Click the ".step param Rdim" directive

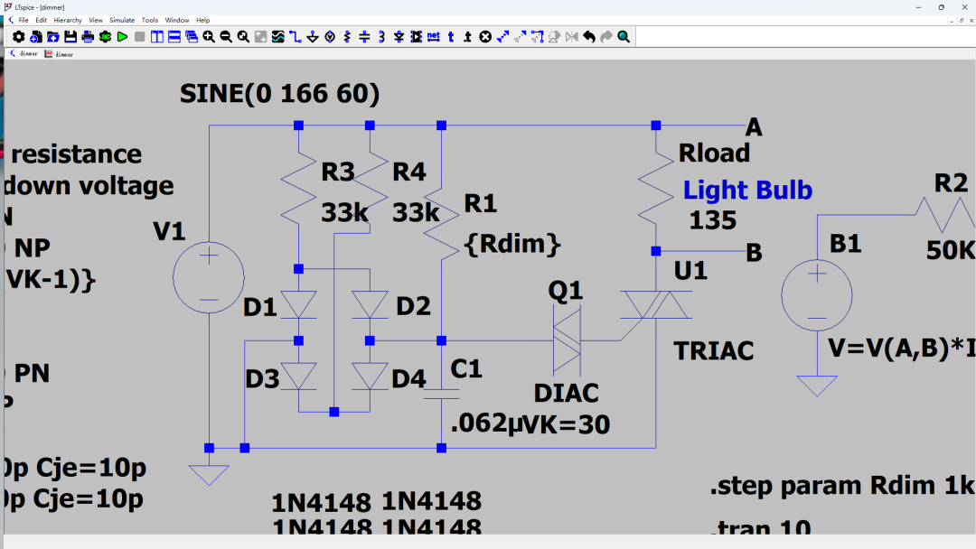[843, 486]
